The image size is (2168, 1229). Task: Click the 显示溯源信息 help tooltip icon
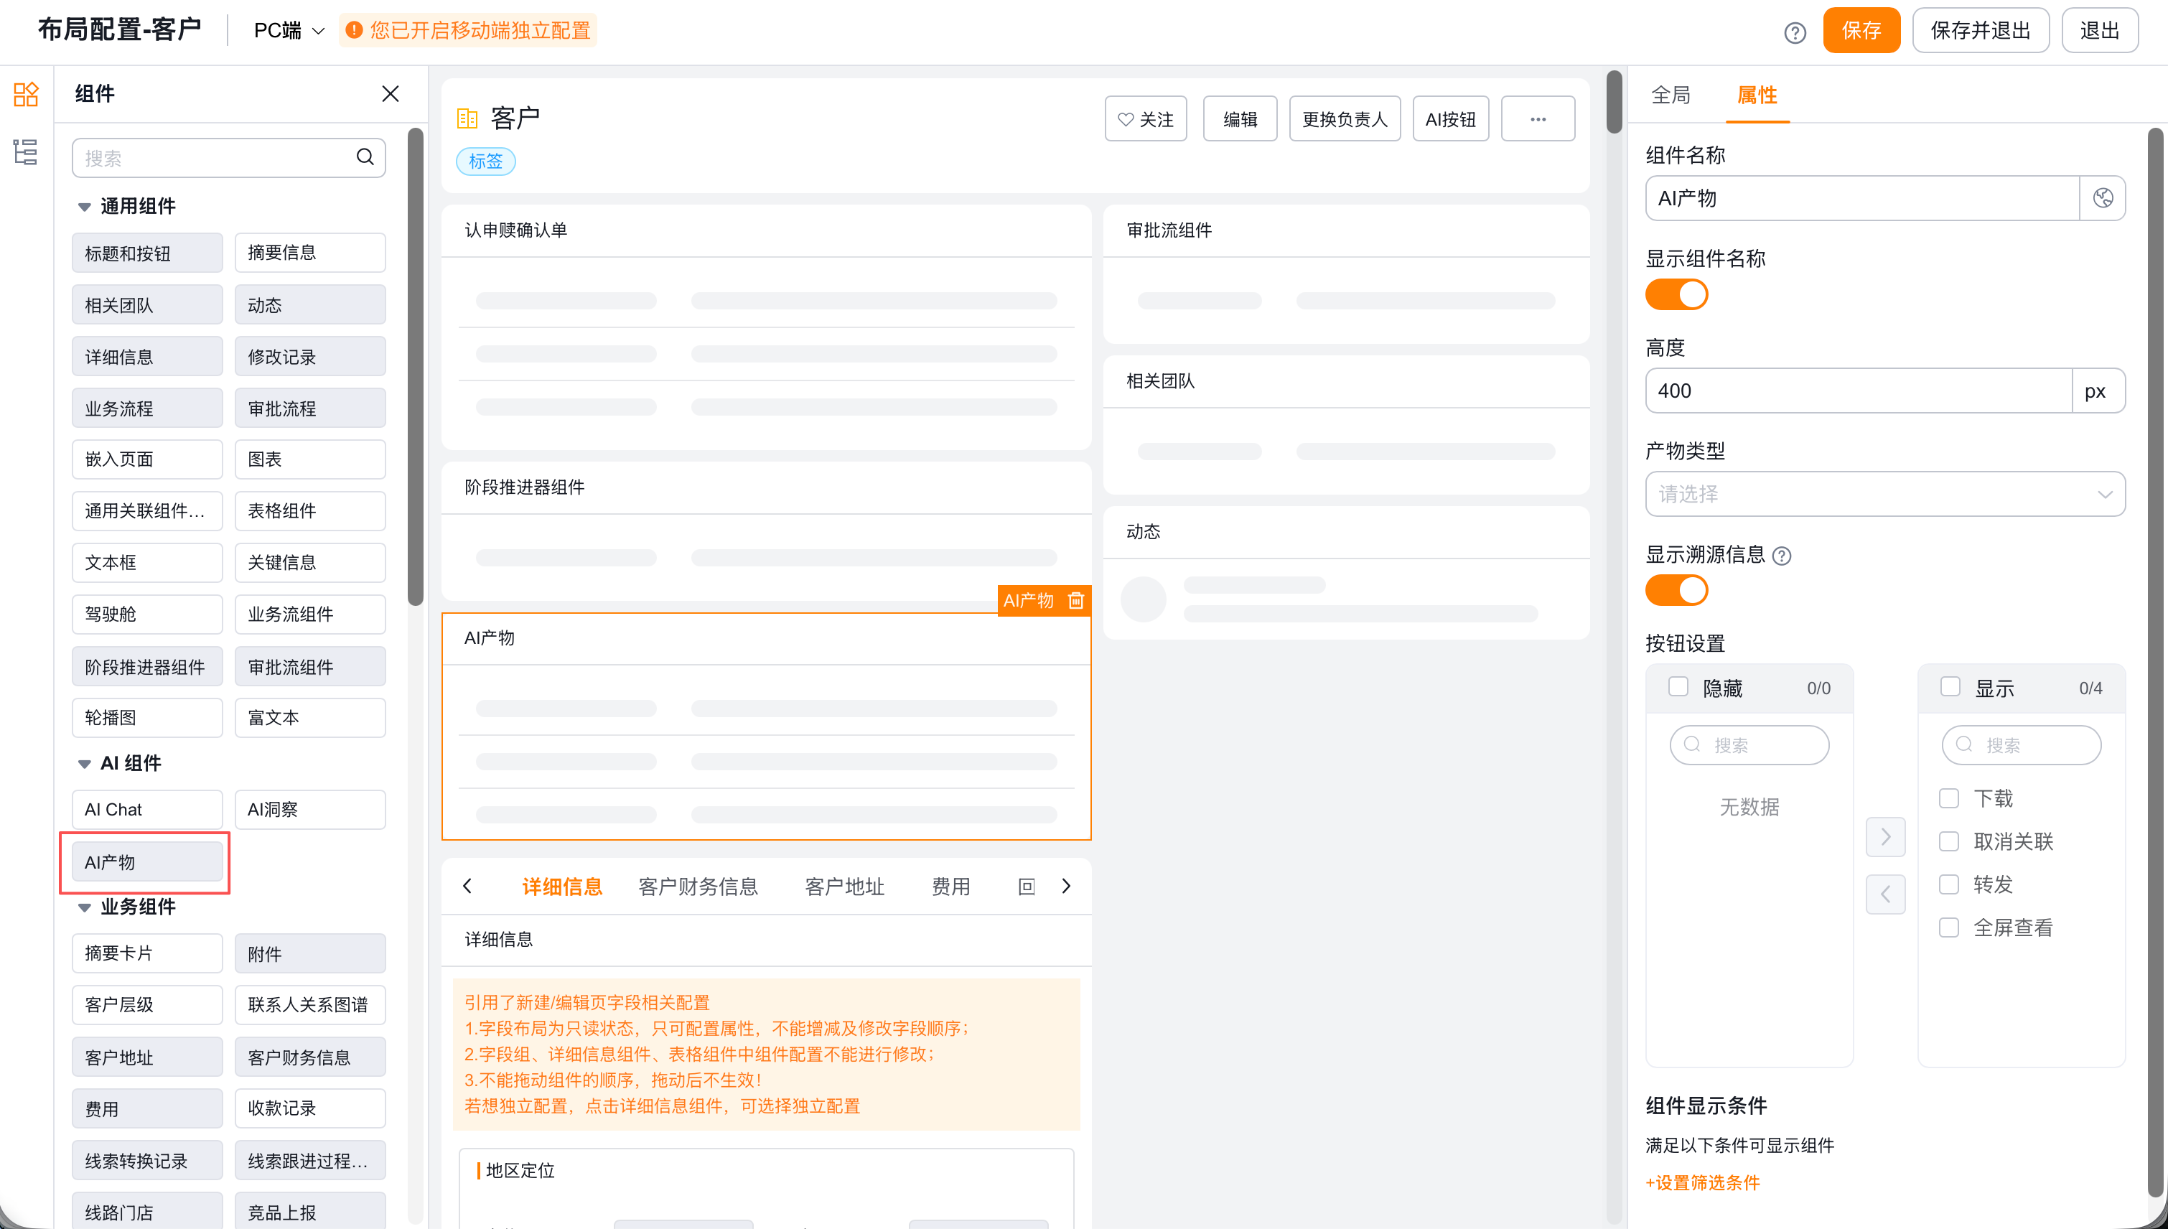[1782, 556]
